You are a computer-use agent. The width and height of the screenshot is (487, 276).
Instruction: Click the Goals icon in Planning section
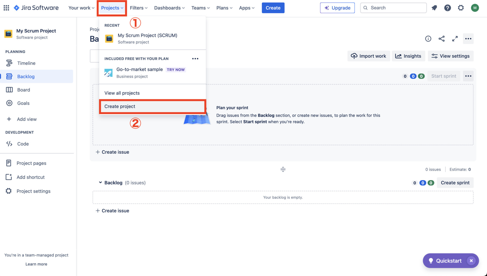9,103
